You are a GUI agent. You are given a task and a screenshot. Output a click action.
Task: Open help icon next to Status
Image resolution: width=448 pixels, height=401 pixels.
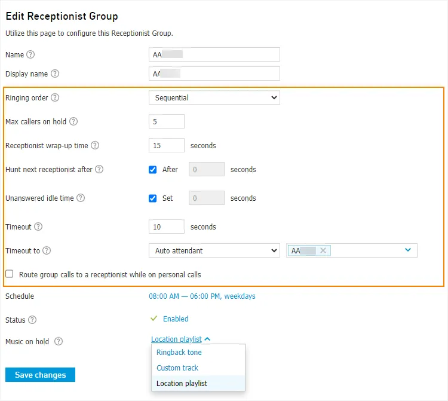click(32, 320)
